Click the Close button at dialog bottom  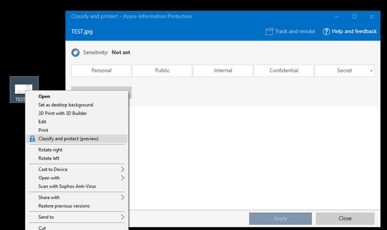(345, 219)
